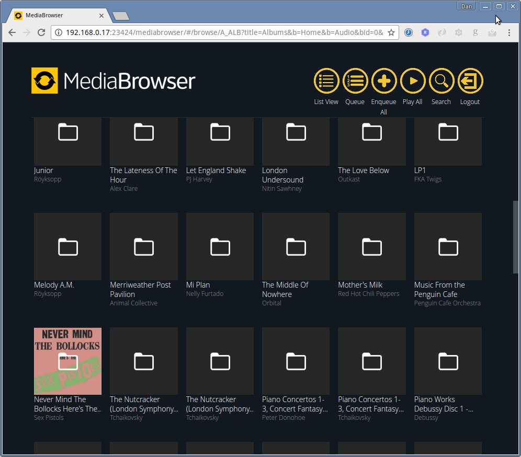
Task: Click artist text 'FKA Twigs'
Action: pos(428,179)
